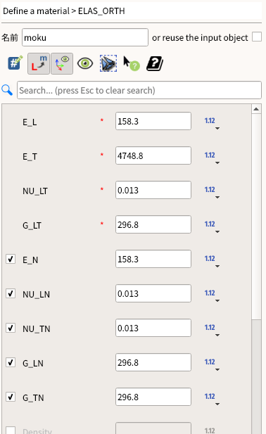Viewport: 266px width, 434px height.
Task: Uncheck the G_LN checkbox
Action: click(11, 362)
